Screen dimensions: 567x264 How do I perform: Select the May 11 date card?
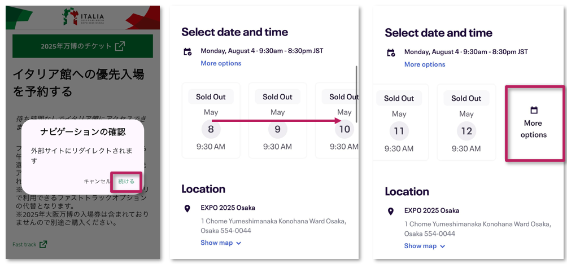(400, 122)
